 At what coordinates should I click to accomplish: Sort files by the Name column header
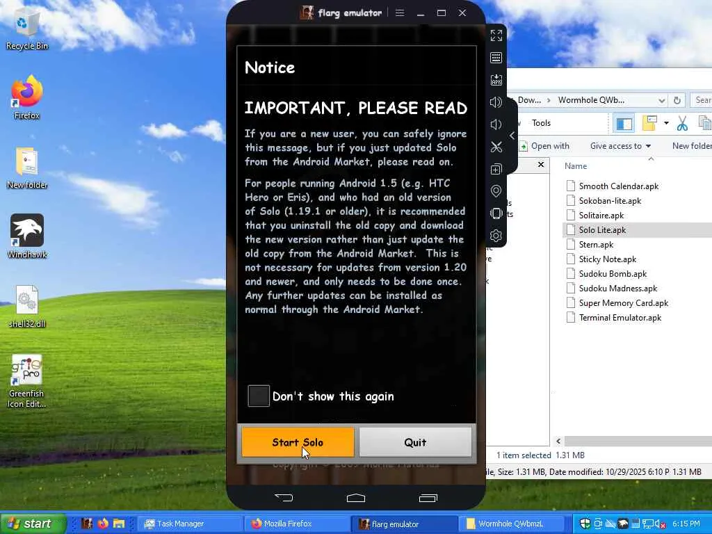[x=575, y=166]
